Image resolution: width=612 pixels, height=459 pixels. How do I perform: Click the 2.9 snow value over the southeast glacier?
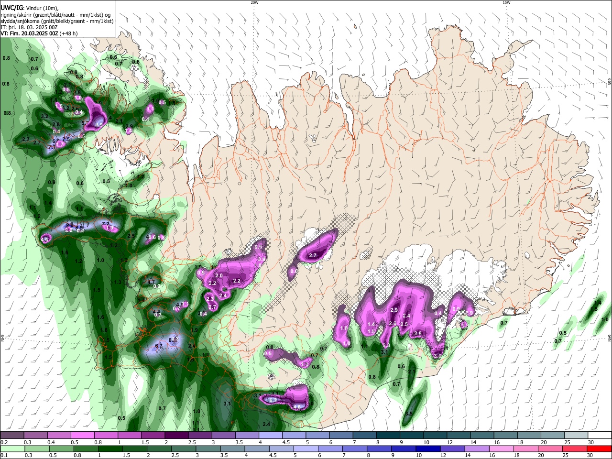(x=394, y=310)
